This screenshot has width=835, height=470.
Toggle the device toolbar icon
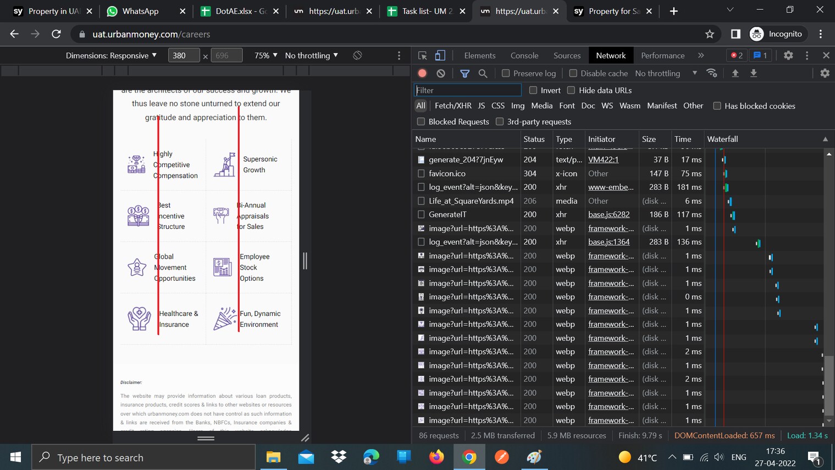[x=440, y=56]
